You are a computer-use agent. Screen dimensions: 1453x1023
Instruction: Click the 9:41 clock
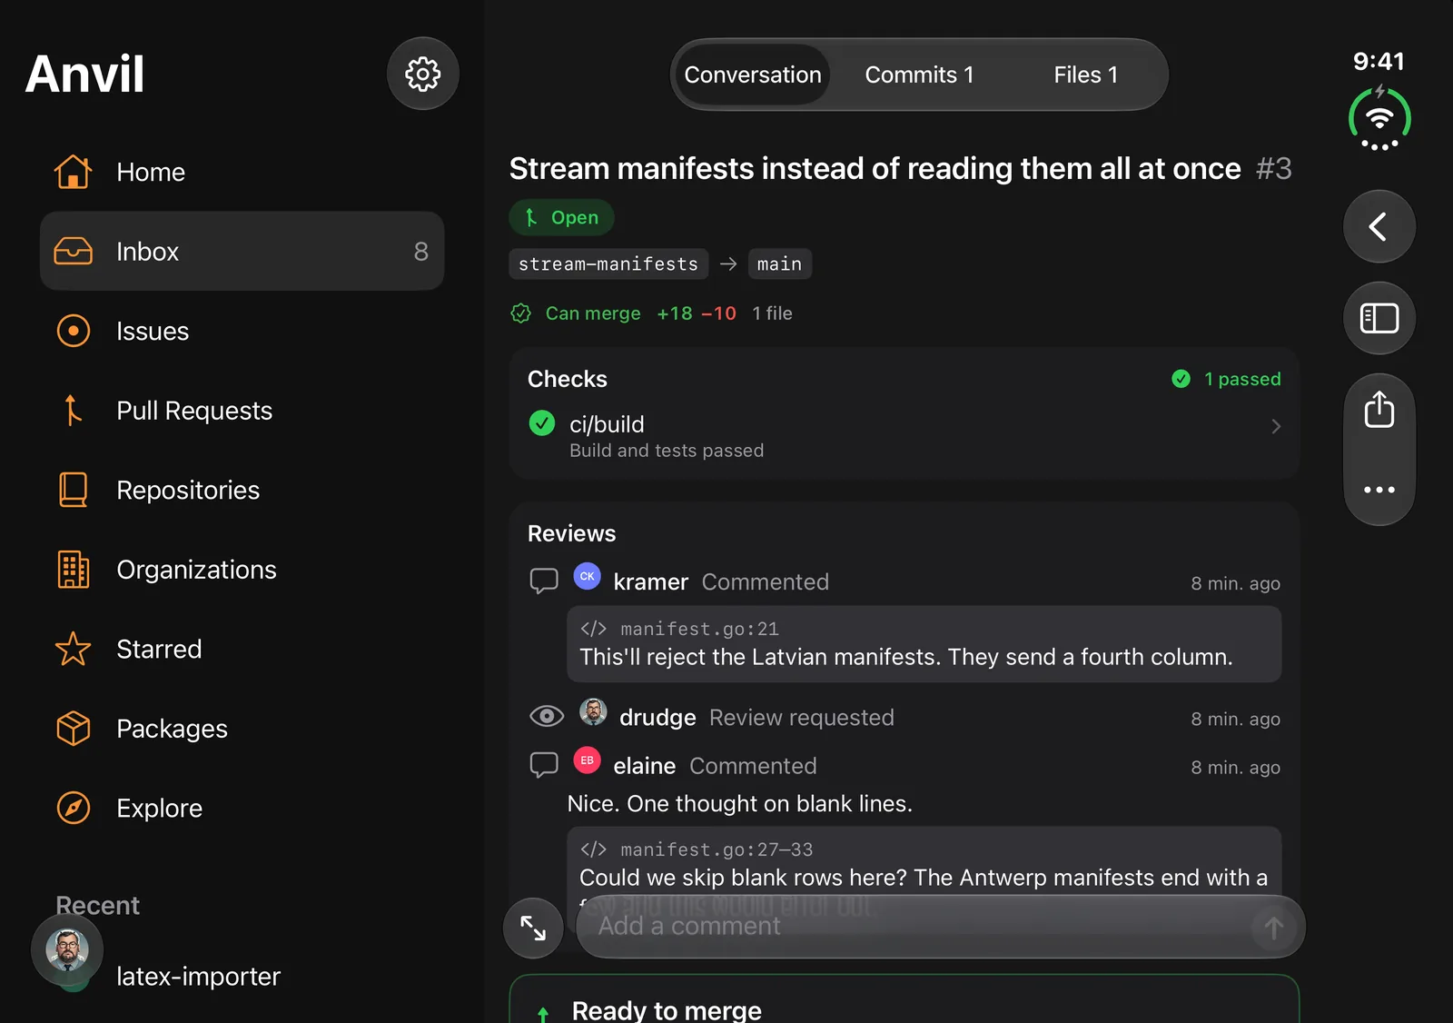coord(1379,61)
